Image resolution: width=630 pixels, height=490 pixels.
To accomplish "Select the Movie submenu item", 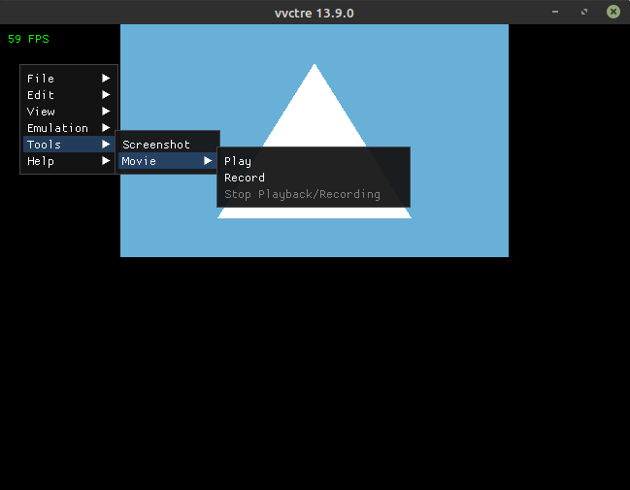I will tap(167, 161).
